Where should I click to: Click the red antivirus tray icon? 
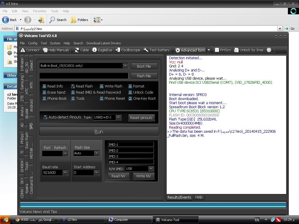pyautogui.click(x=278, y=220)
